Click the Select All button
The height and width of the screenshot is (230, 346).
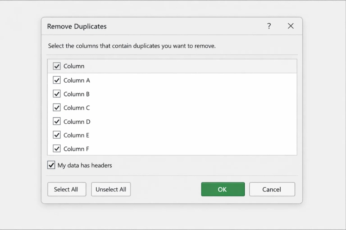[x=67, y=189]
